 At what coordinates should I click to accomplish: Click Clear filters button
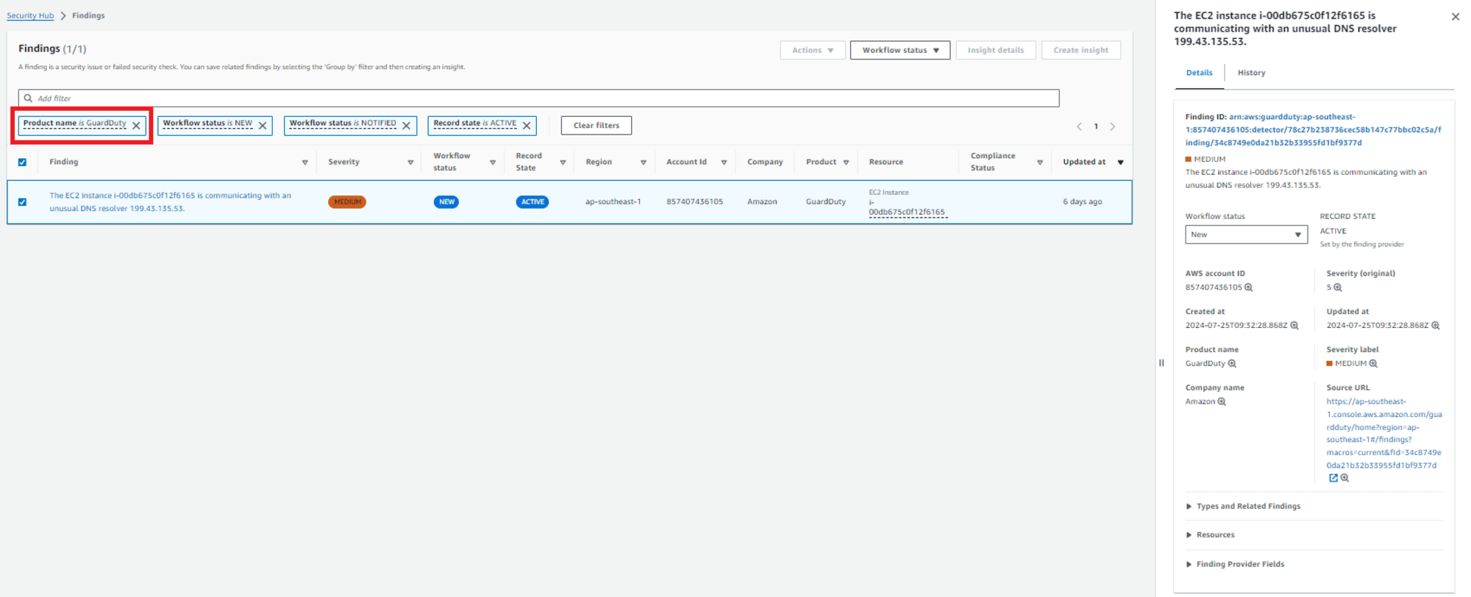596,126
